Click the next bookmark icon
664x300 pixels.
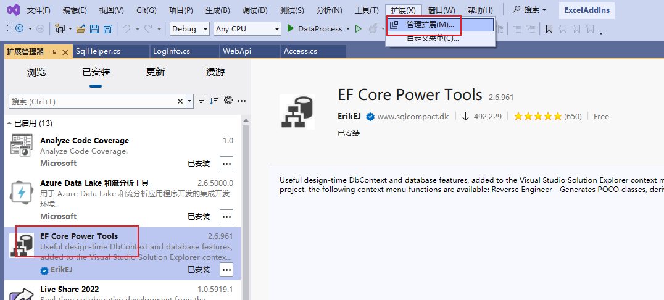point(576,29)
